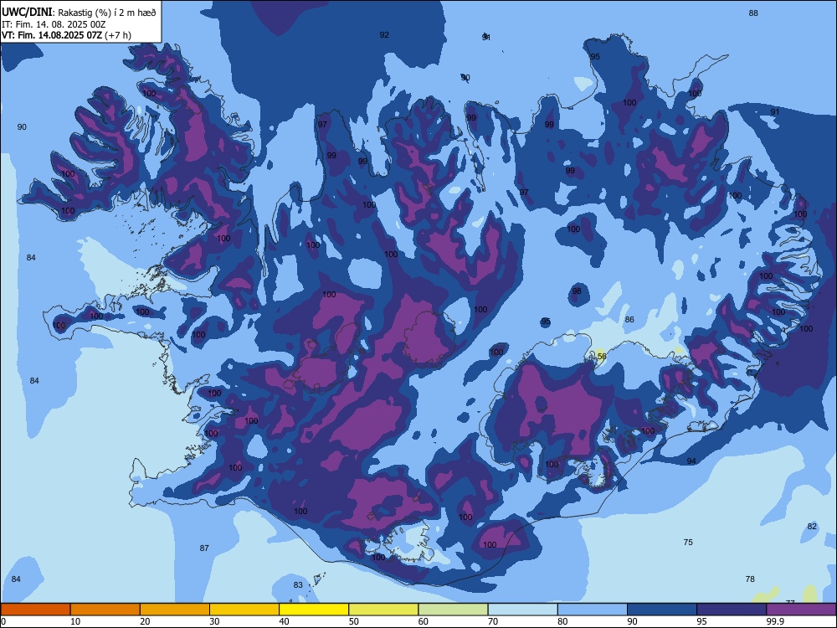Viewport: 837px width, 628px height.
Task: Click the legend tick label '0'
Action: tap(3, 621)
